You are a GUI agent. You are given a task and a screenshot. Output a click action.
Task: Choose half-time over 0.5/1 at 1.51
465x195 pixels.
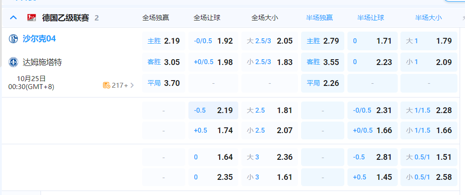[x=428, y=157]
